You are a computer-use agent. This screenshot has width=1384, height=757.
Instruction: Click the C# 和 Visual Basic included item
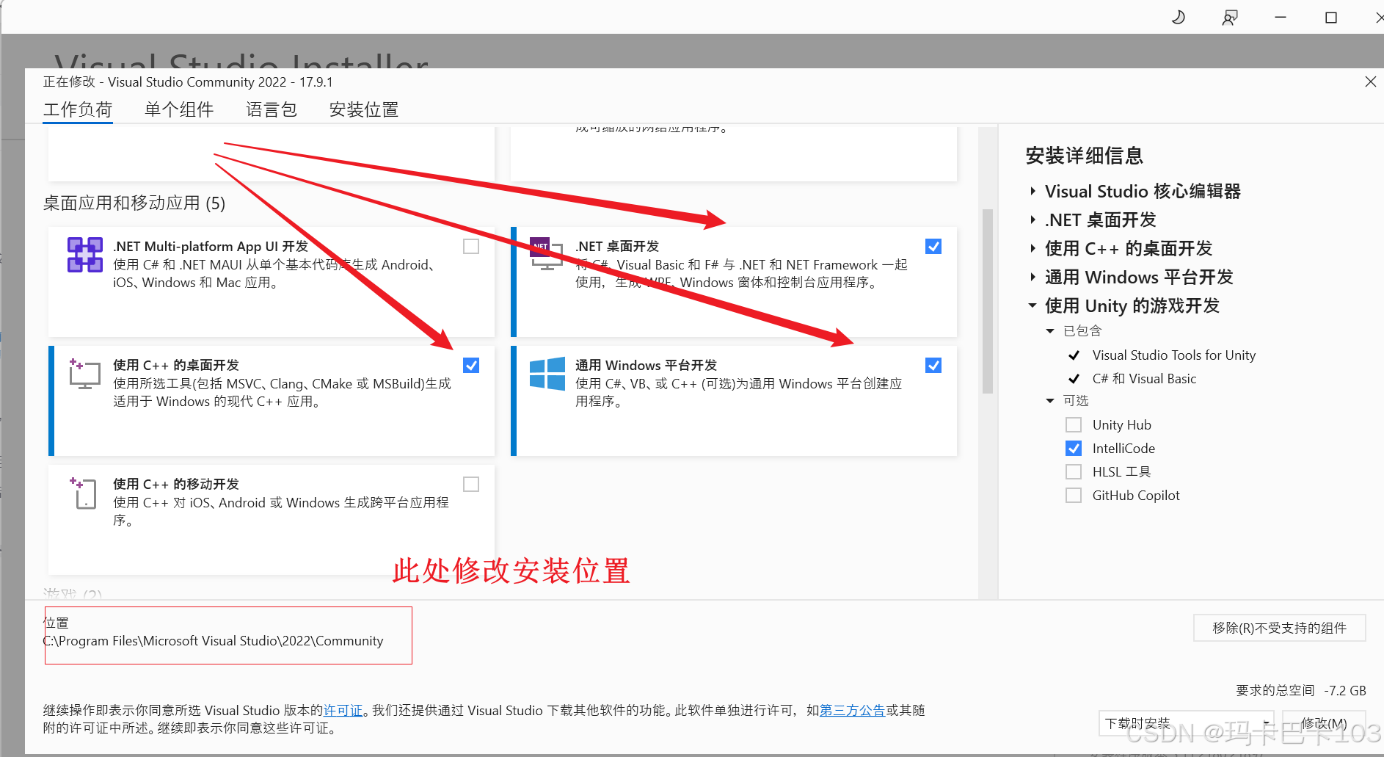pyautogui.click(x=1144, y=379)
